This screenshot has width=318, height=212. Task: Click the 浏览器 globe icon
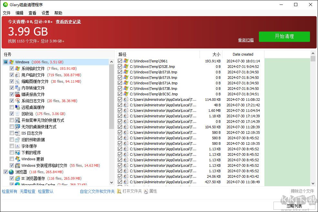pos(11,172)
